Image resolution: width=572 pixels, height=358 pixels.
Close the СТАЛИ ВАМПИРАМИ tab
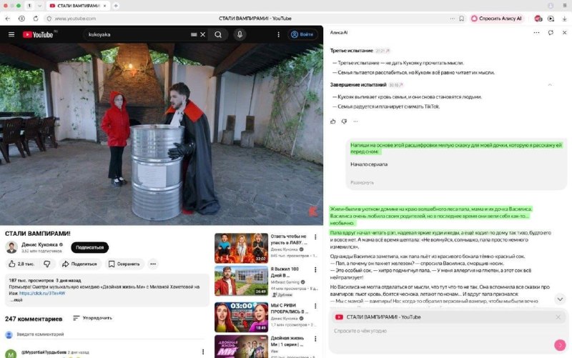(104, 6)
